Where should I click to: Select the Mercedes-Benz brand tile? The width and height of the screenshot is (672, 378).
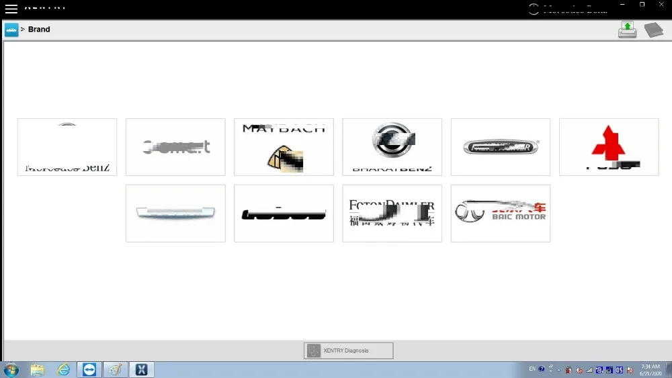[x=67, y=147]
